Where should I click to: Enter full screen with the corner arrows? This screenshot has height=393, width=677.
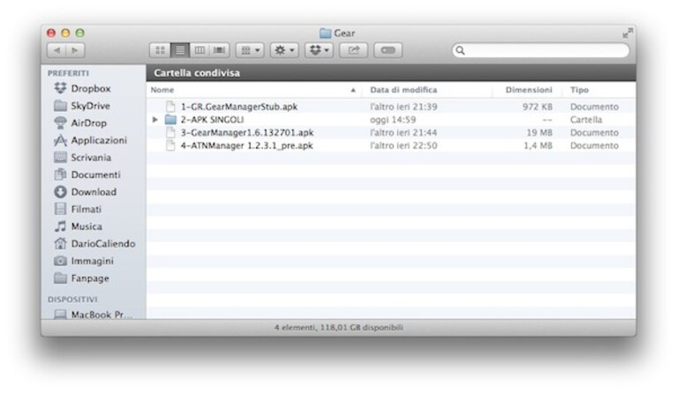pyautogui.click(x=628, y=33)
